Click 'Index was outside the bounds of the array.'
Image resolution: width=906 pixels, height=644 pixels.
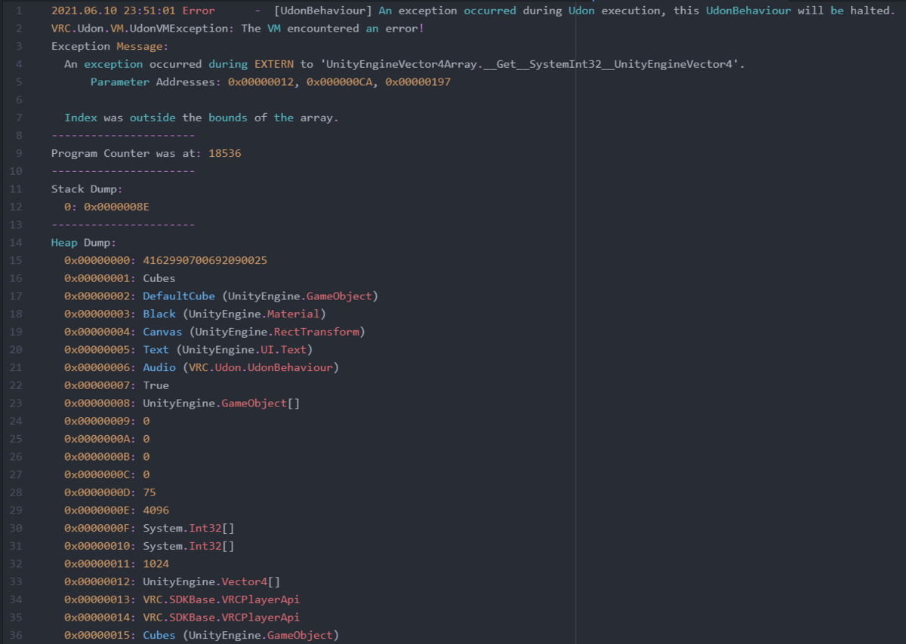(x=202, y=118)
